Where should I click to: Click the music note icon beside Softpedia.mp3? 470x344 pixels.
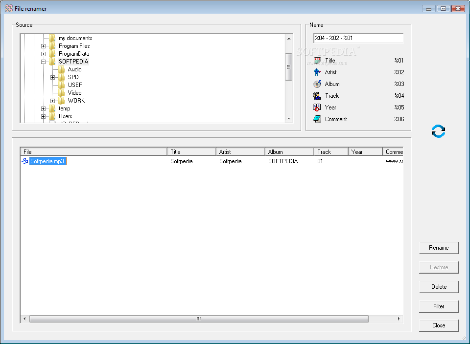25,161
